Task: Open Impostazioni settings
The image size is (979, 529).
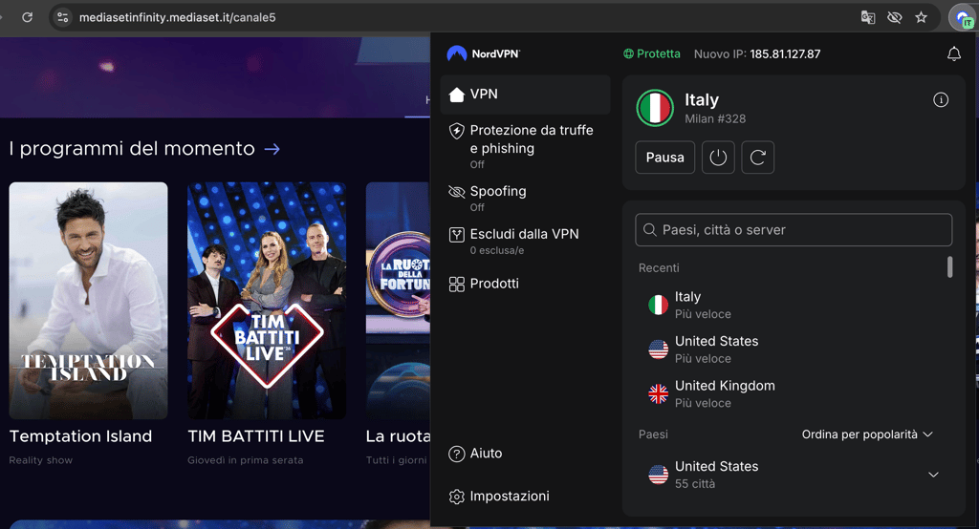Action: click(x=499, y=497)
